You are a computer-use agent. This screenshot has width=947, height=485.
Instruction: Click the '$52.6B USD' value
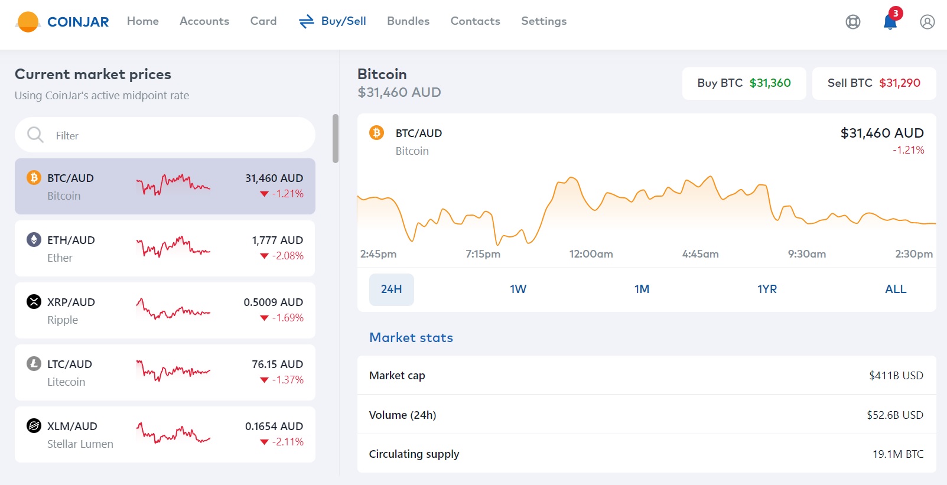click(x=895, y=415)
